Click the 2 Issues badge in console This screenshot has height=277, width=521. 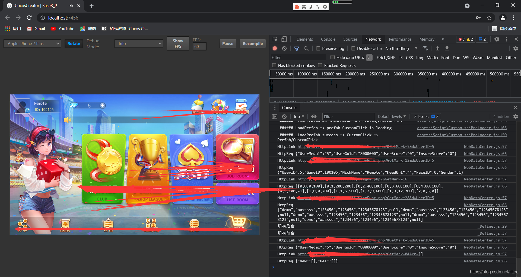(426, 116)
